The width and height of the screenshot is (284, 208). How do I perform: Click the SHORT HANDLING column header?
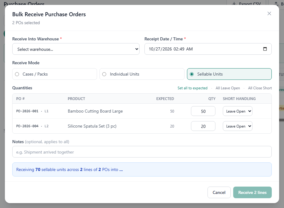tap(239, 99)
